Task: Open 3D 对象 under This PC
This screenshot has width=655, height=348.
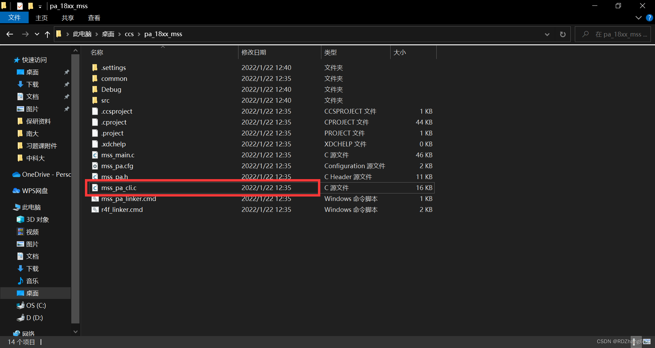Action: coord(37,220)
